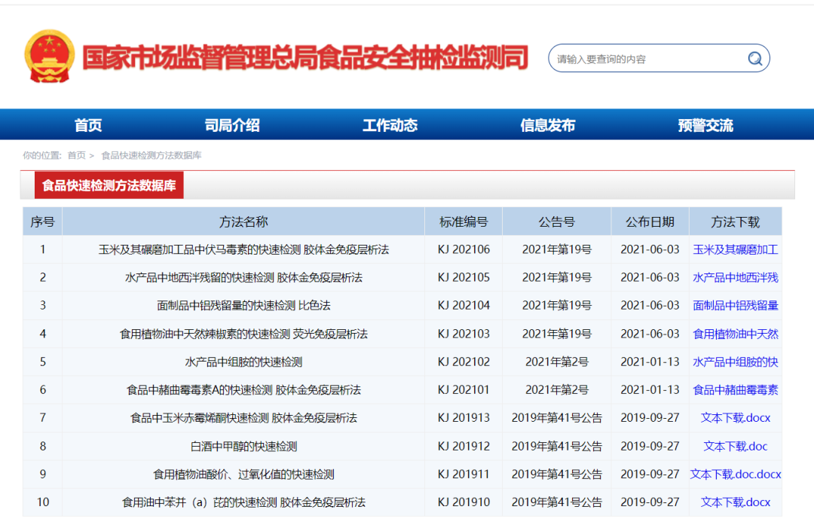Image resolution: width=814 pixels, height=528 pixels.
Task: Select the red 食品快速检测方法数据库 tab
Action: click(x=109, y=185)
